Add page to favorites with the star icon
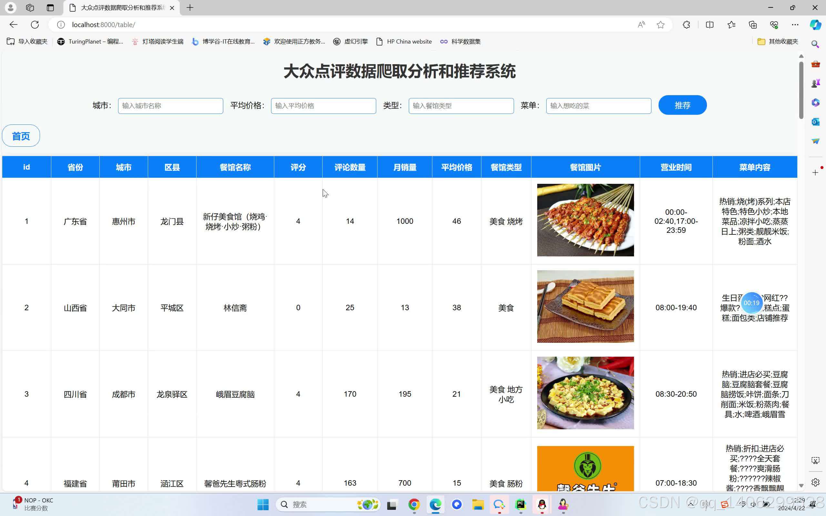 [x=660, y=25]
